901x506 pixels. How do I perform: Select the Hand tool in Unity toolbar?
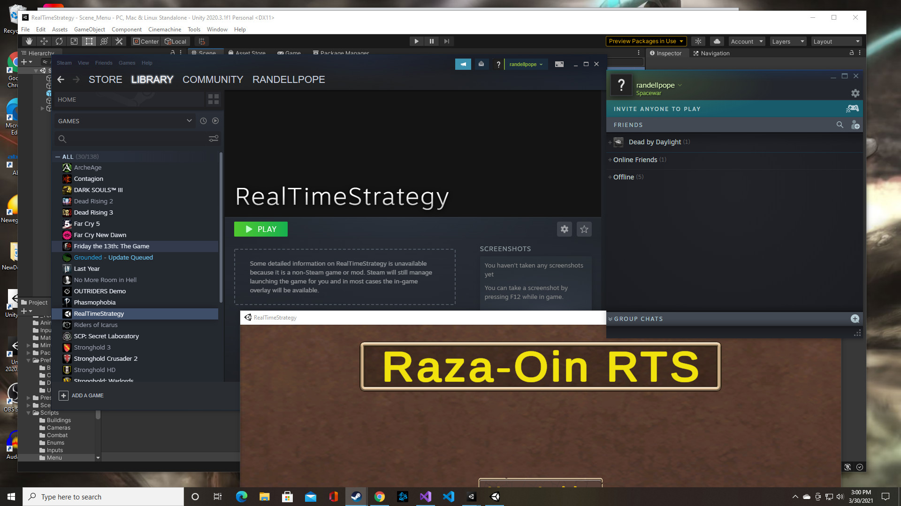click(29, 41)
